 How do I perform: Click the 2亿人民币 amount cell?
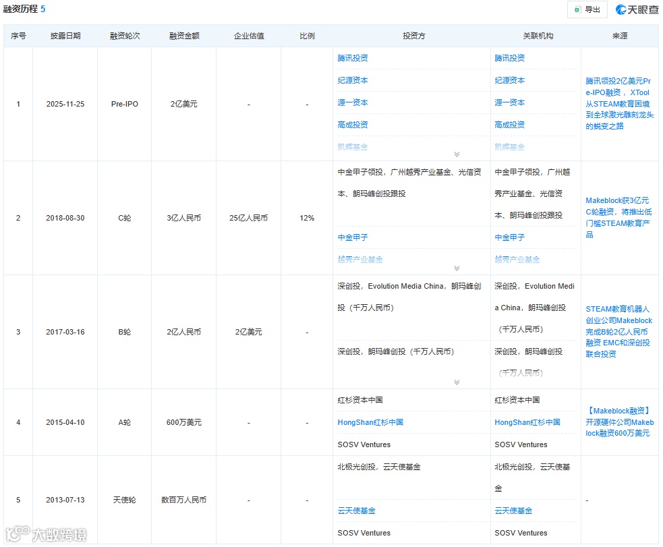(x=184, y=333)
